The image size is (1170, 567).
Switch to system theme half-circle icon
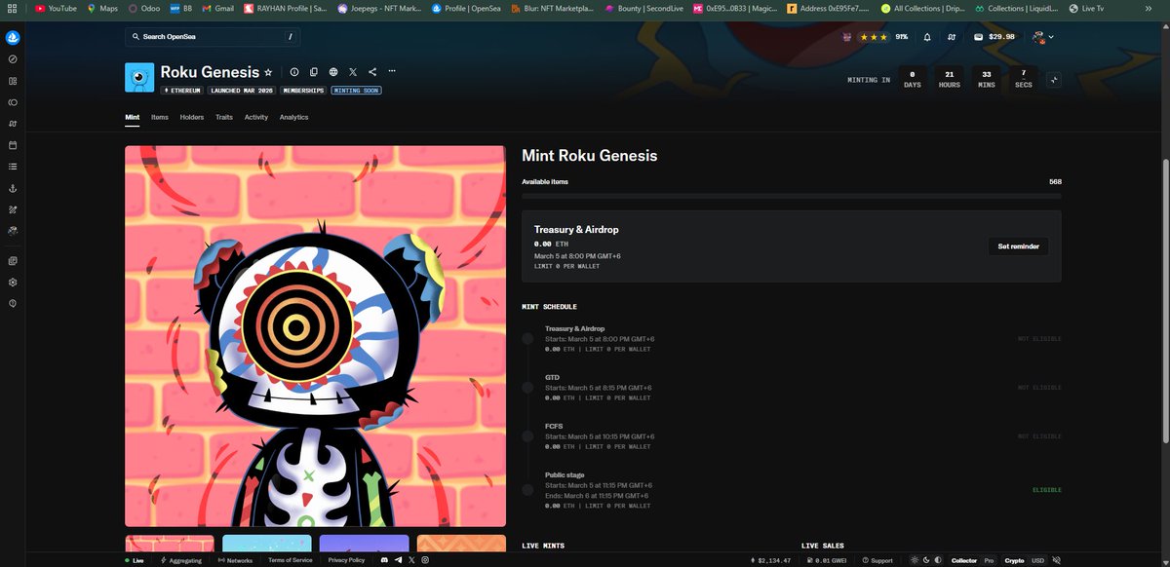(x=938, y=560)
